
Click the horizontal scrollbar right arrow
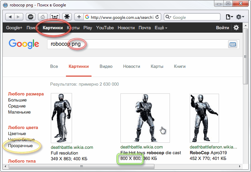point(240,166)
